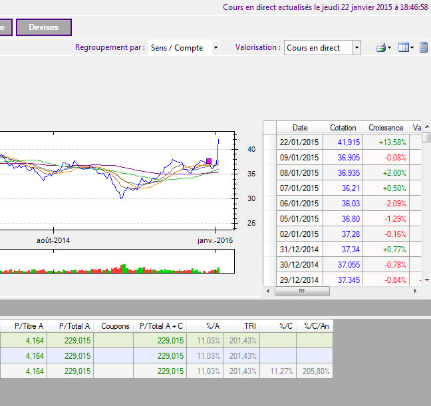
Task: Click the P/Total A + C header
Action: (160, 325)
